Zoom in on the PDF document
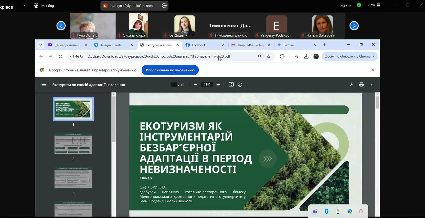The width and height of the screenshot is (425, 218). click(218, 85)
